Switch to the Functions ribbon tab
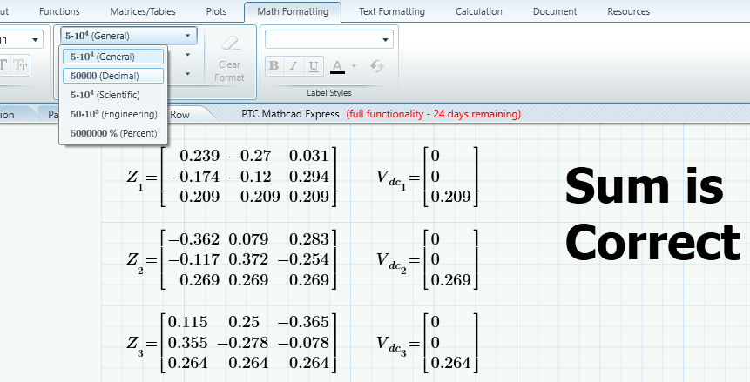750x382 pixels. pyautogui.click(x=59, y=11)
